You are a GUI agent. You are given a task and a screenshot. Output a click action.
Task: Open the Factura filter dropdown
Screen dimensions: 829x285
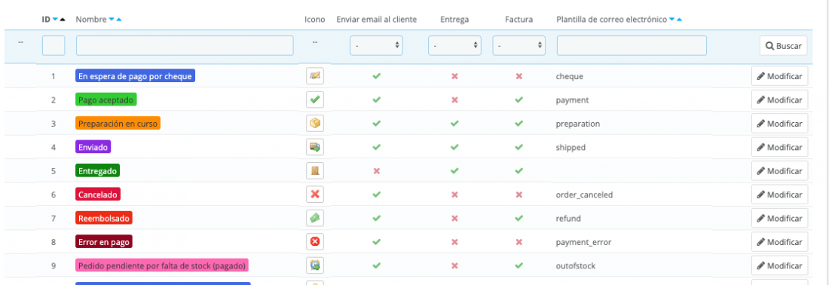tap(519, 45)
